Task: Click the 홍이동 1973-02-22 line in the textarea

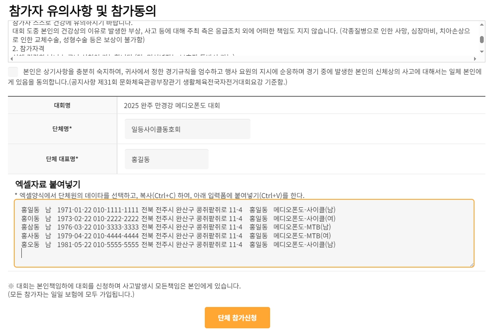Action: coord(178,218)
